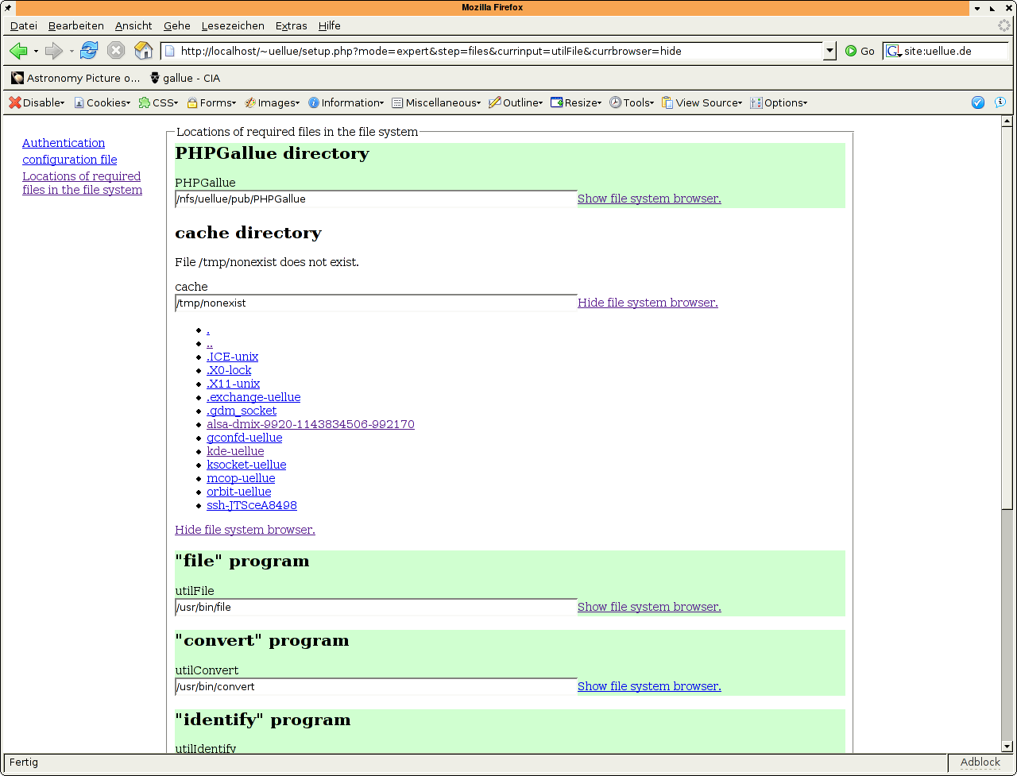Expand the Resize toolbar menu
The width and height of the screenshot is (1017, 776).
click(577, 102)
